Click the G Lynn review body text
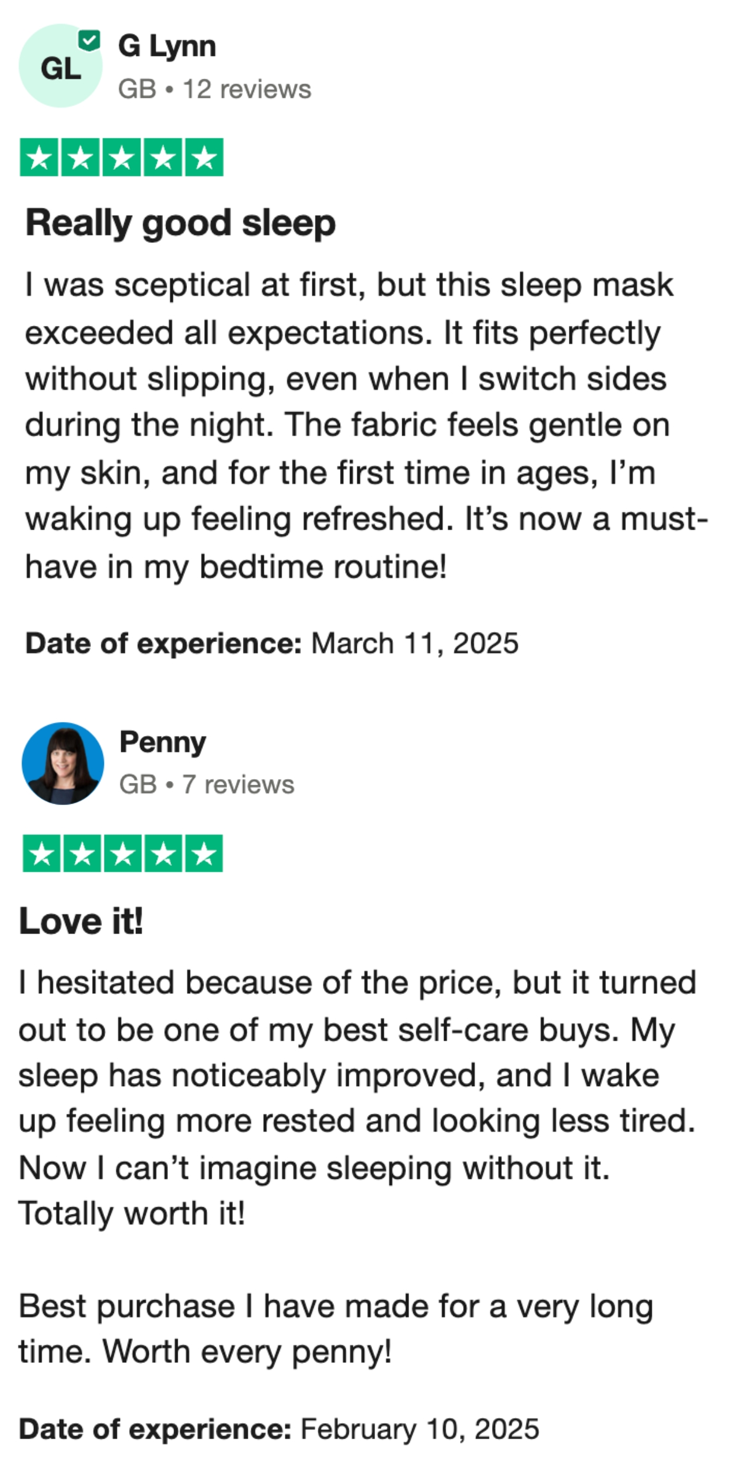Viewport: 738px width, 1476px height. (367, 426)
